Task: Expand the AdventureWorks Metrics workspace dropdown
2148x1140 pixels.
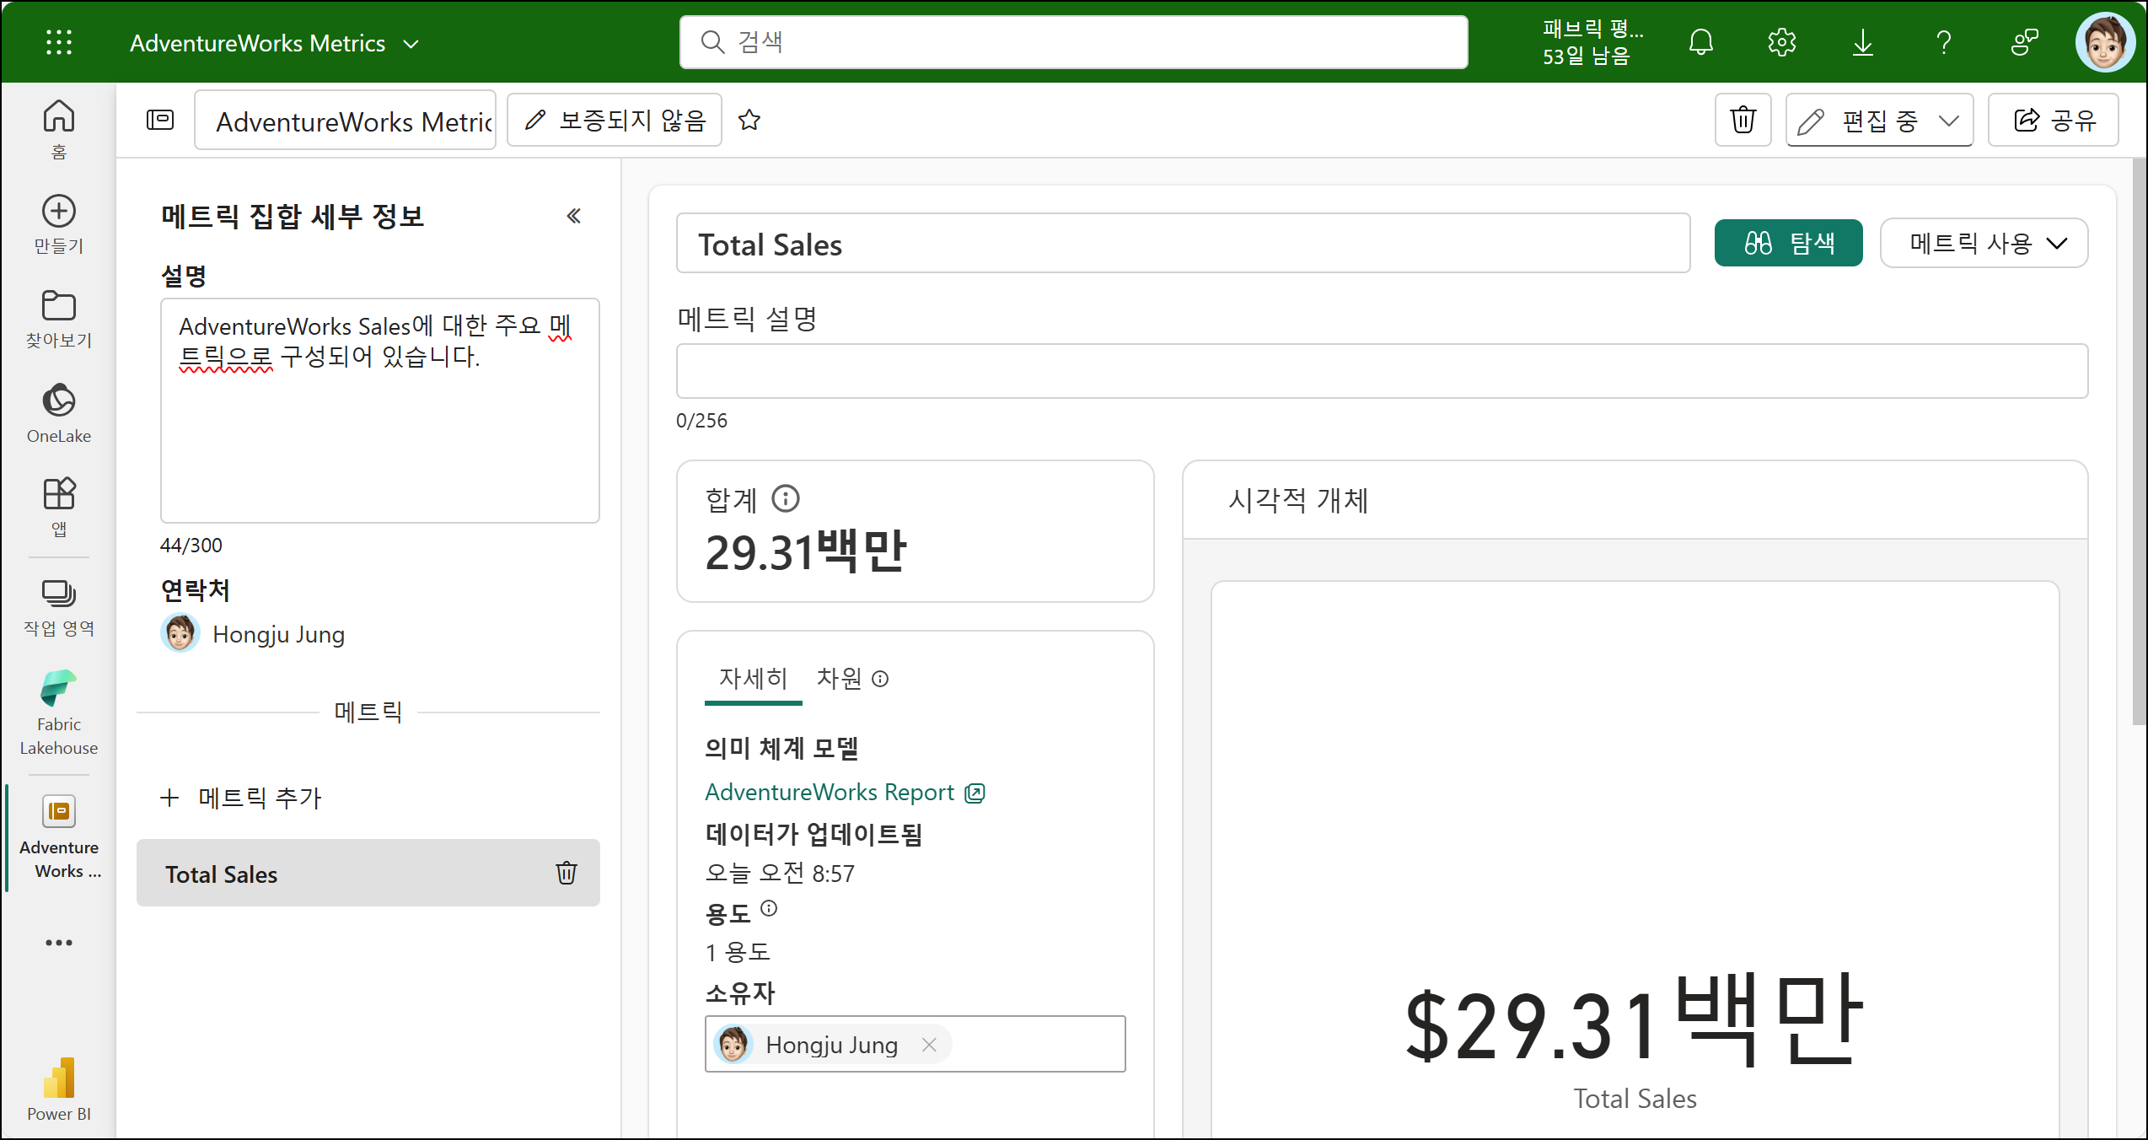Action: [x=411, y=44]
